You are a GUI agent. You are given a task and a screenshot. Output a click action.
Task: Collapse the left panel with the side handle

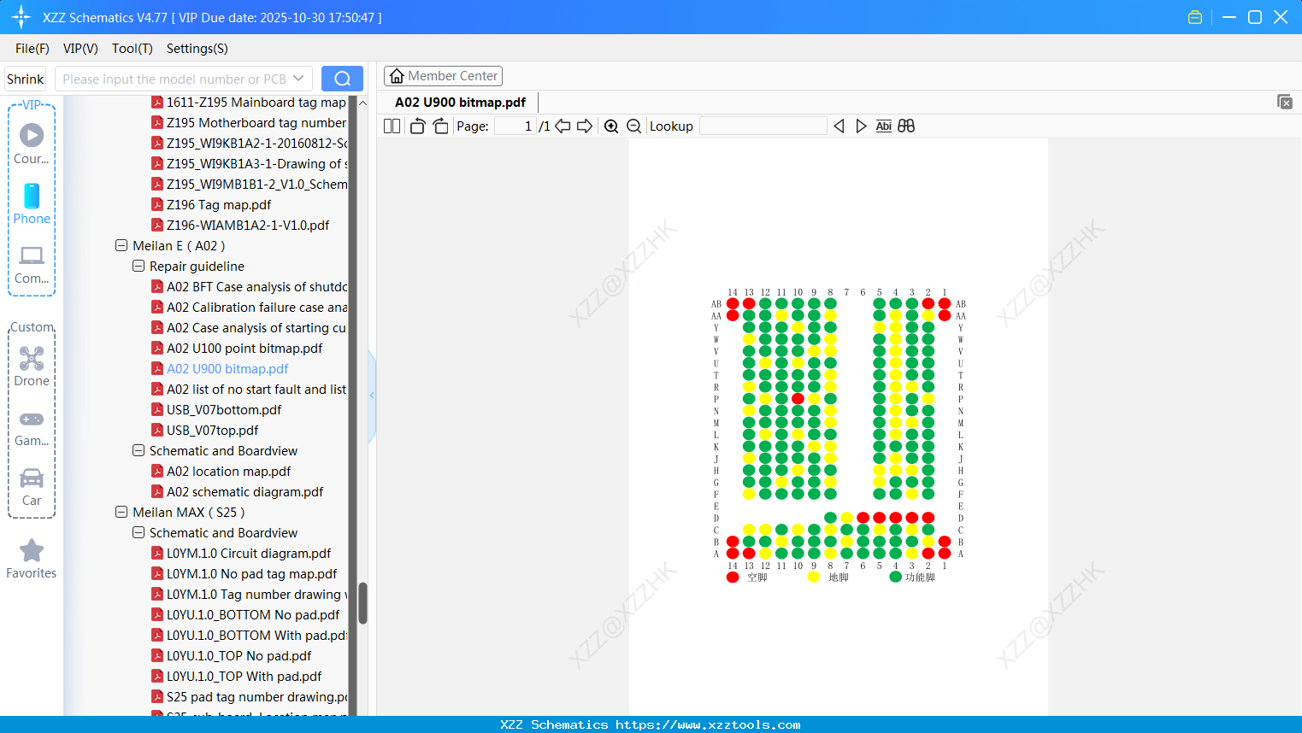[x=372, y=396]
